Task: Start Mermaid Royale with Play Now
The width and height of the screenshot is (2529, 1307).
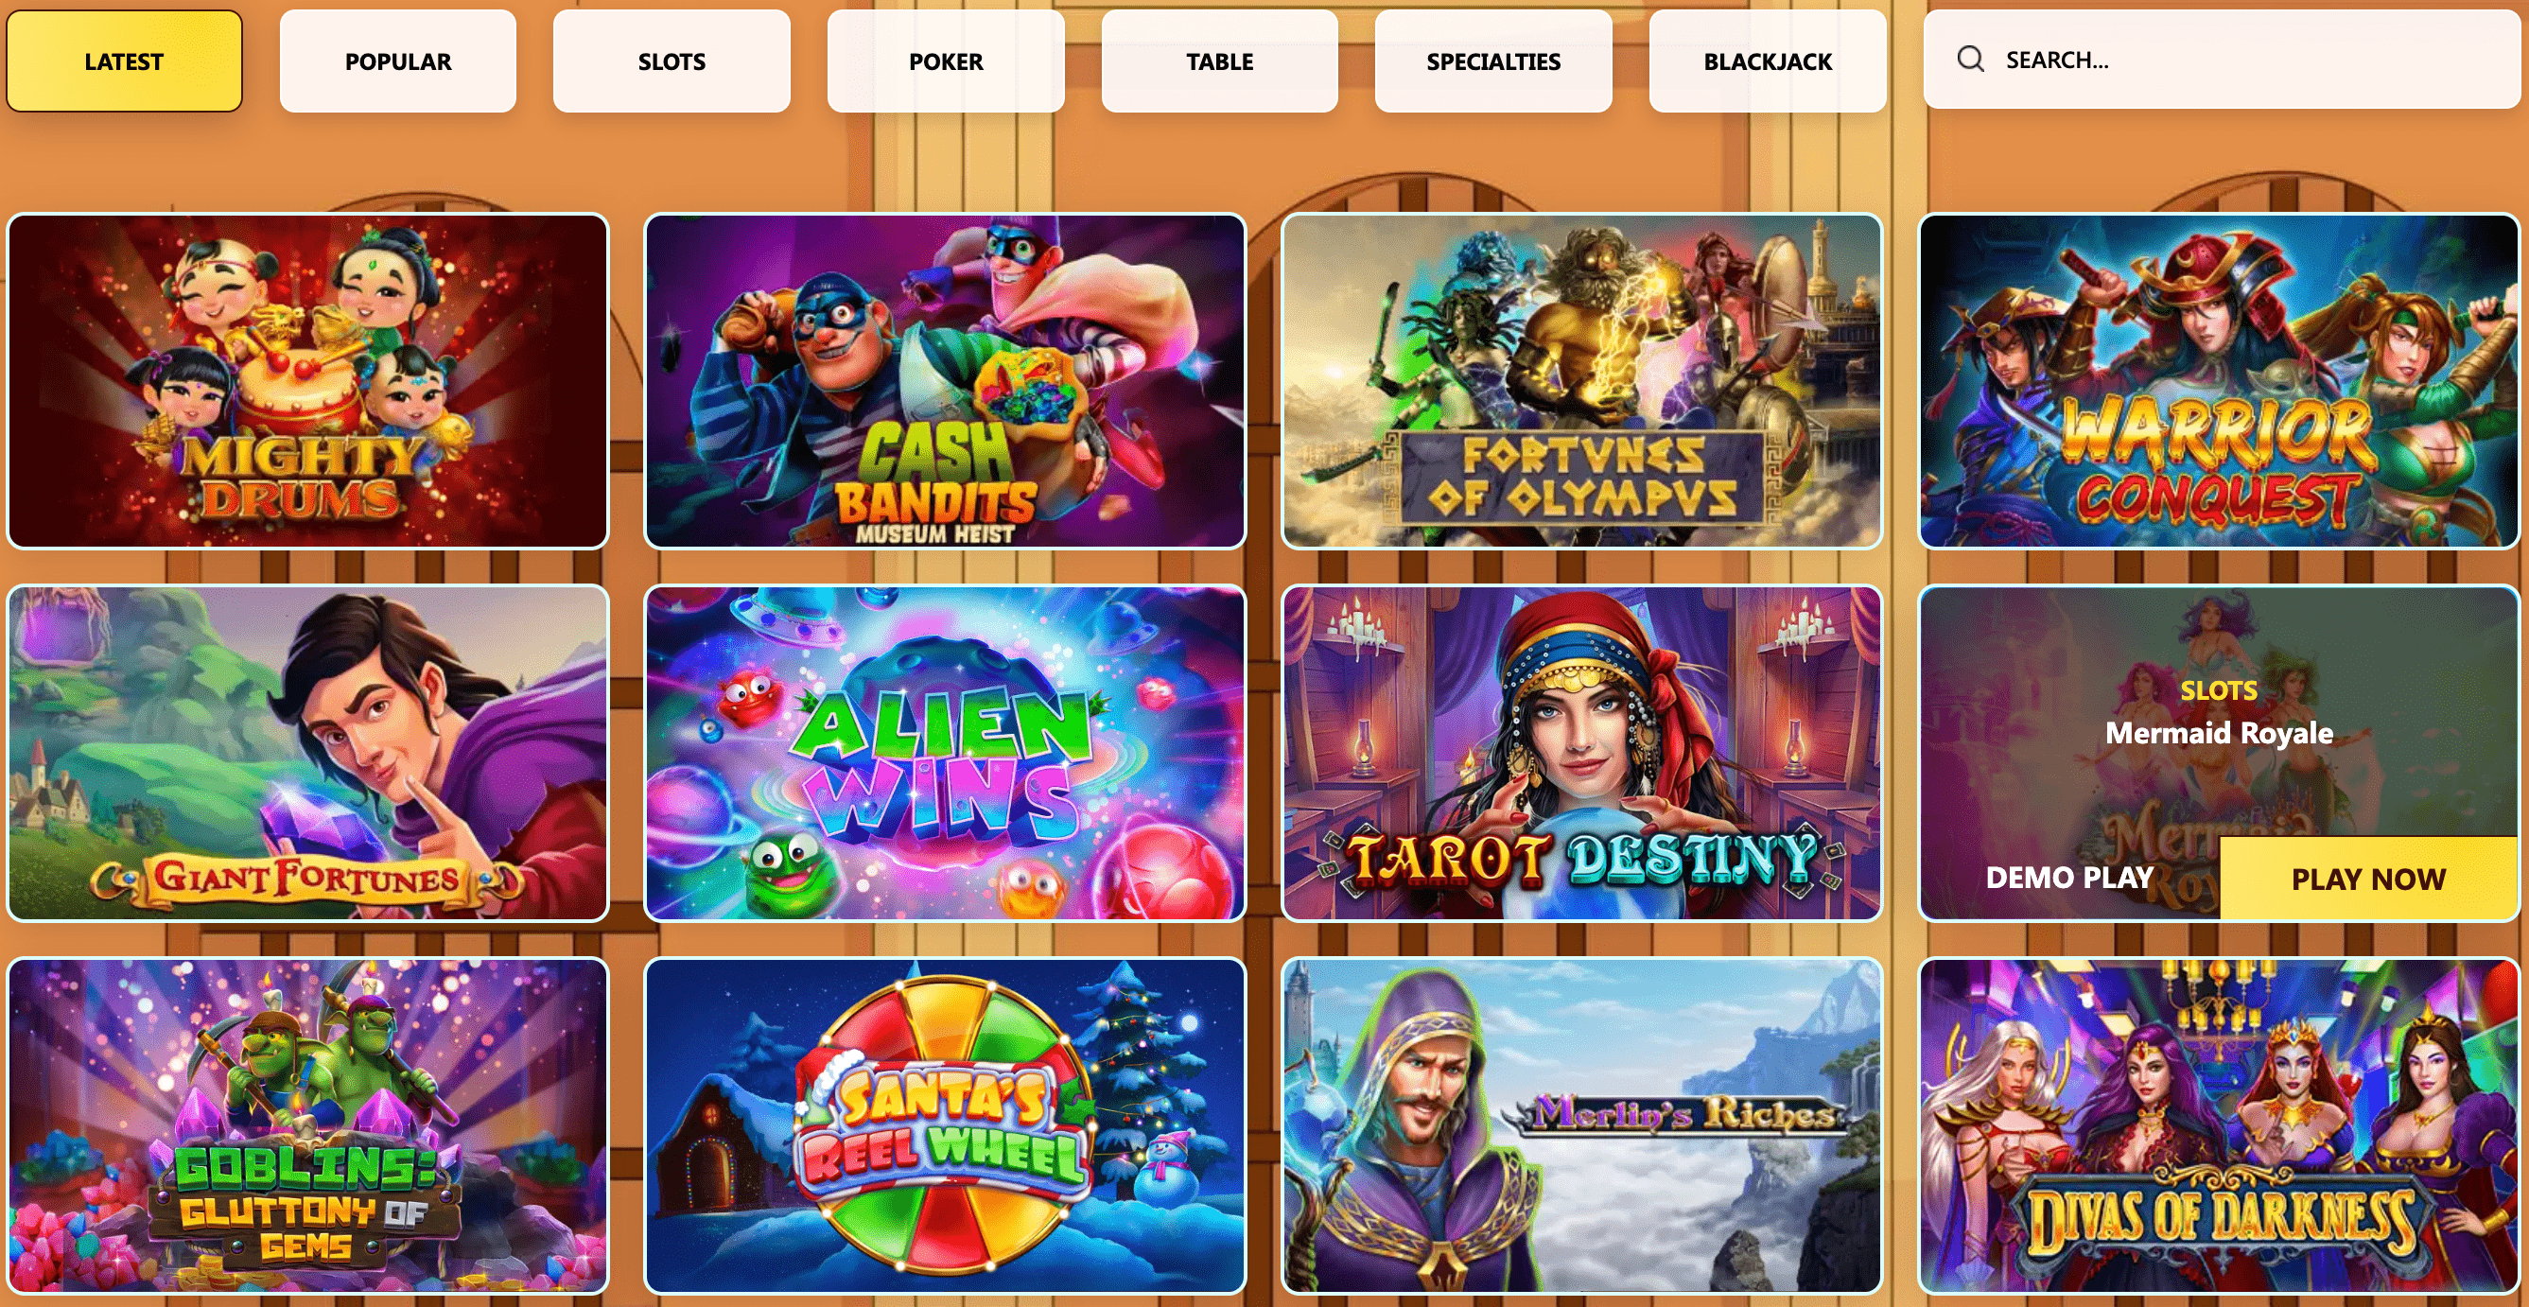Action: tap(2368, 878)
